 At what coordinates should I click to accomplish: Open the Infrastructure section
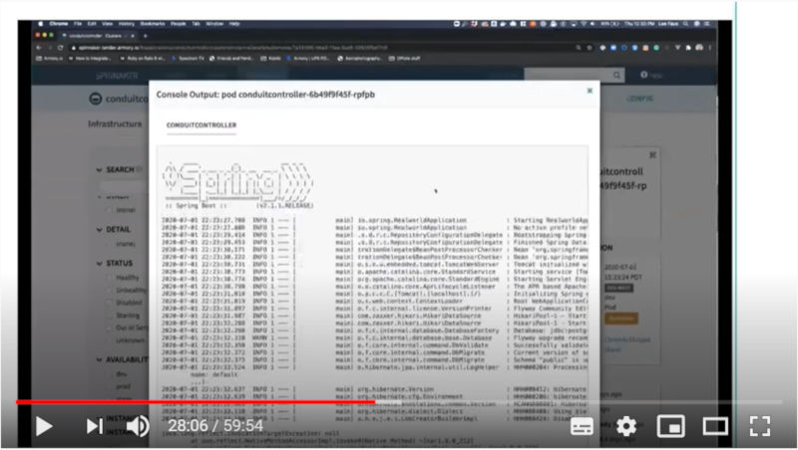pyautogui.click(x=115, y=123)
